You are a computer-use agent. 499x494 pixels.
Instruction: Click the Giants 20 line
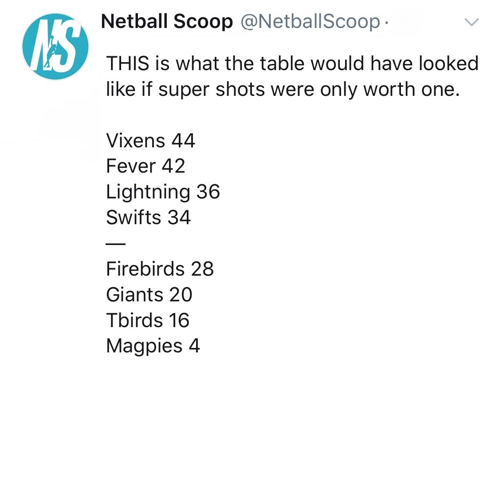(x=149, y=294)
